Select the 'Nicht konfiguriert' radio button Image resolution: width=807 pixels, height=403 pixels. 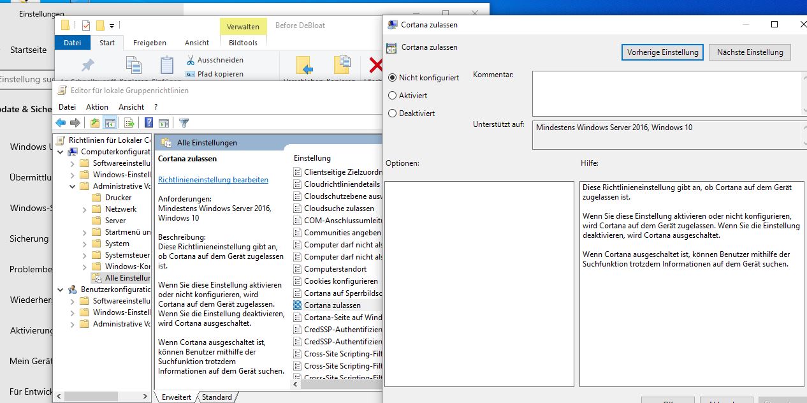point(393,78)
